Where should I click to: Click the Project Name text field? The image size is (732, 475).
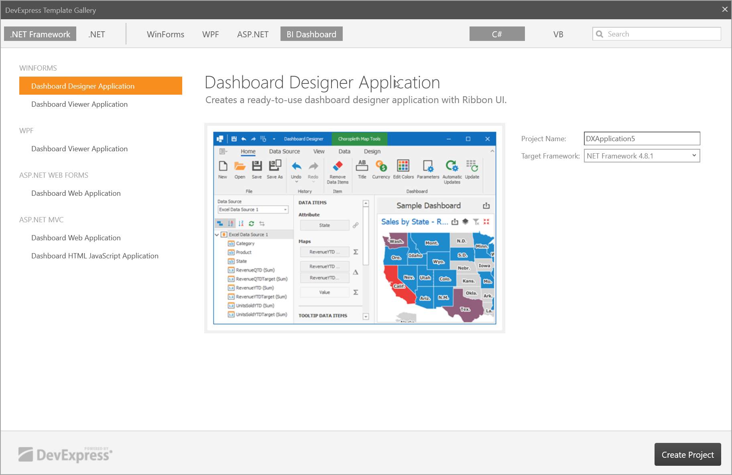tap(642, 139)
